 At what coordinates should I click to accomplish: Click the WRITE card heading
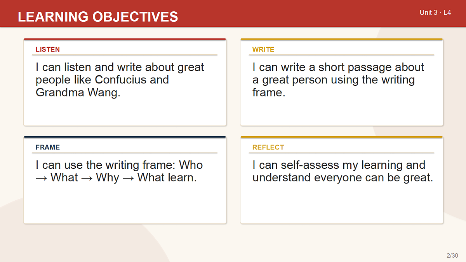pos(263,49)
